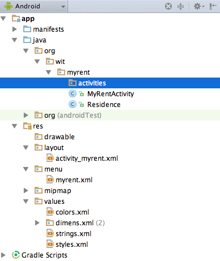This screenshot has width=220, height=261.
Task: Click the styles.xml file icon
Action: [x=50, y=244]
